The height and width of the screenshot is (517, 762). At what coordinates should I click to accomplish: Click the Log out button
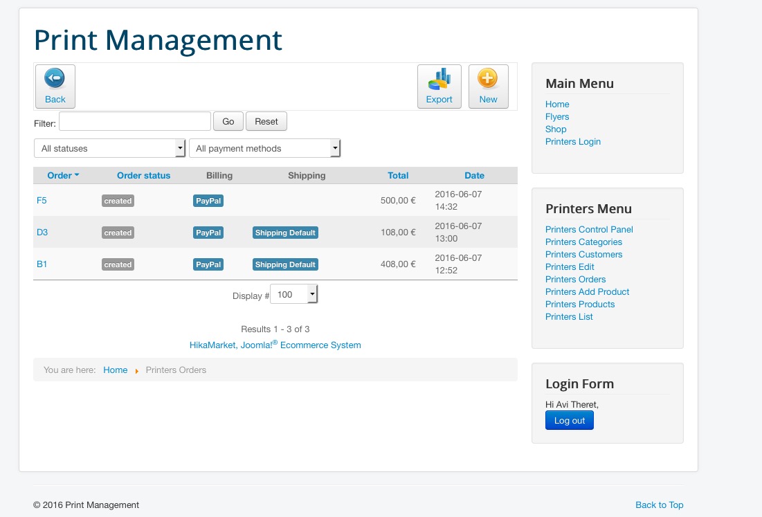point(569,420)
